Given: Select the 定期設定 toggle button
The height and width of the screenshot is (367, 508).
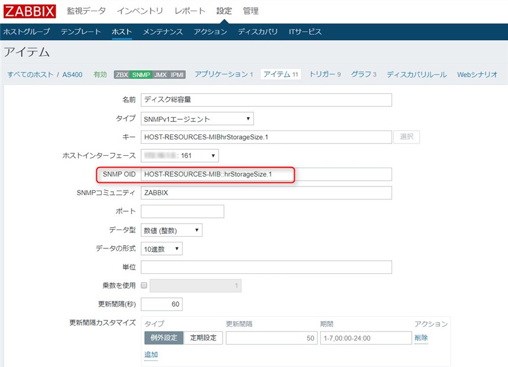Looking at the screenshot, I should 203,338.
